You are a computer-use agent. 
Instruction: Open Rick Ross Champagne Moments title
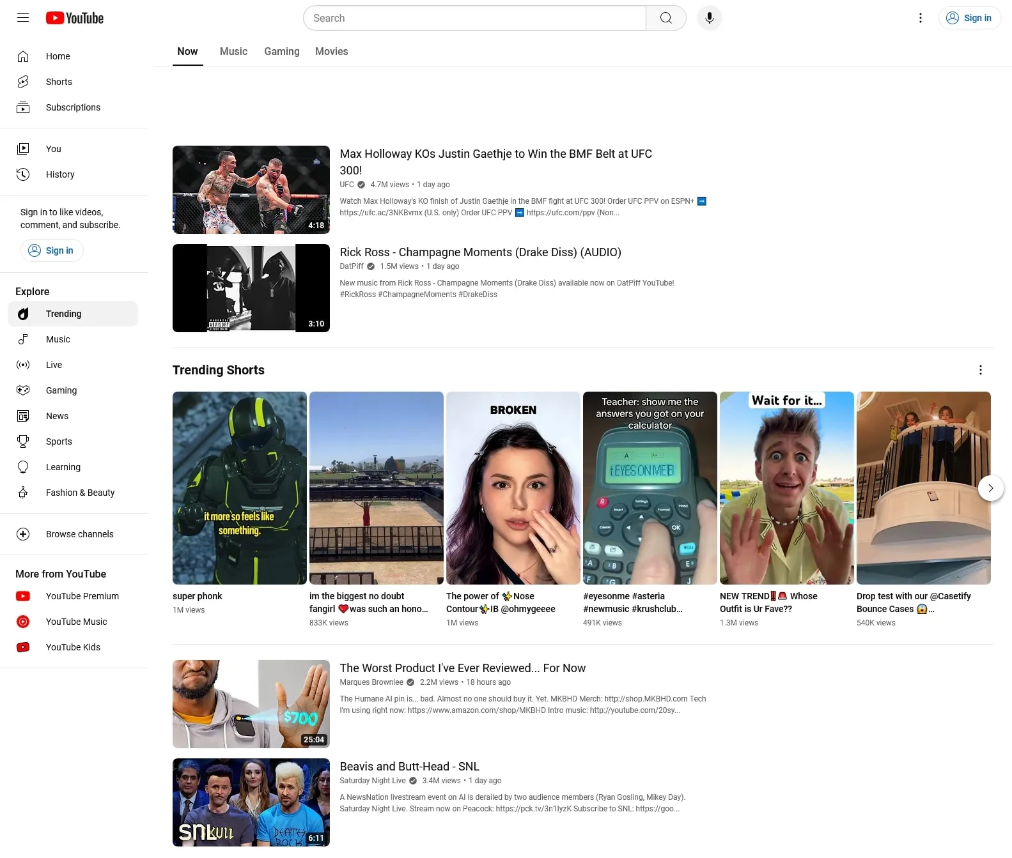coord(480,252)
